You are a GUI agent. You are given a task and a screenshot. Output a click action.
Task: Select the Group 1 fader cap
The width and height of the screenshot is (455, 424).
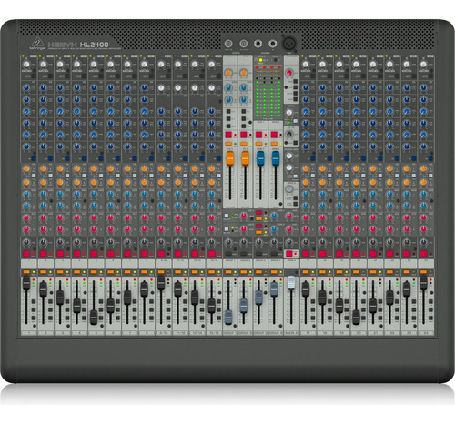(x=228, y=317)
